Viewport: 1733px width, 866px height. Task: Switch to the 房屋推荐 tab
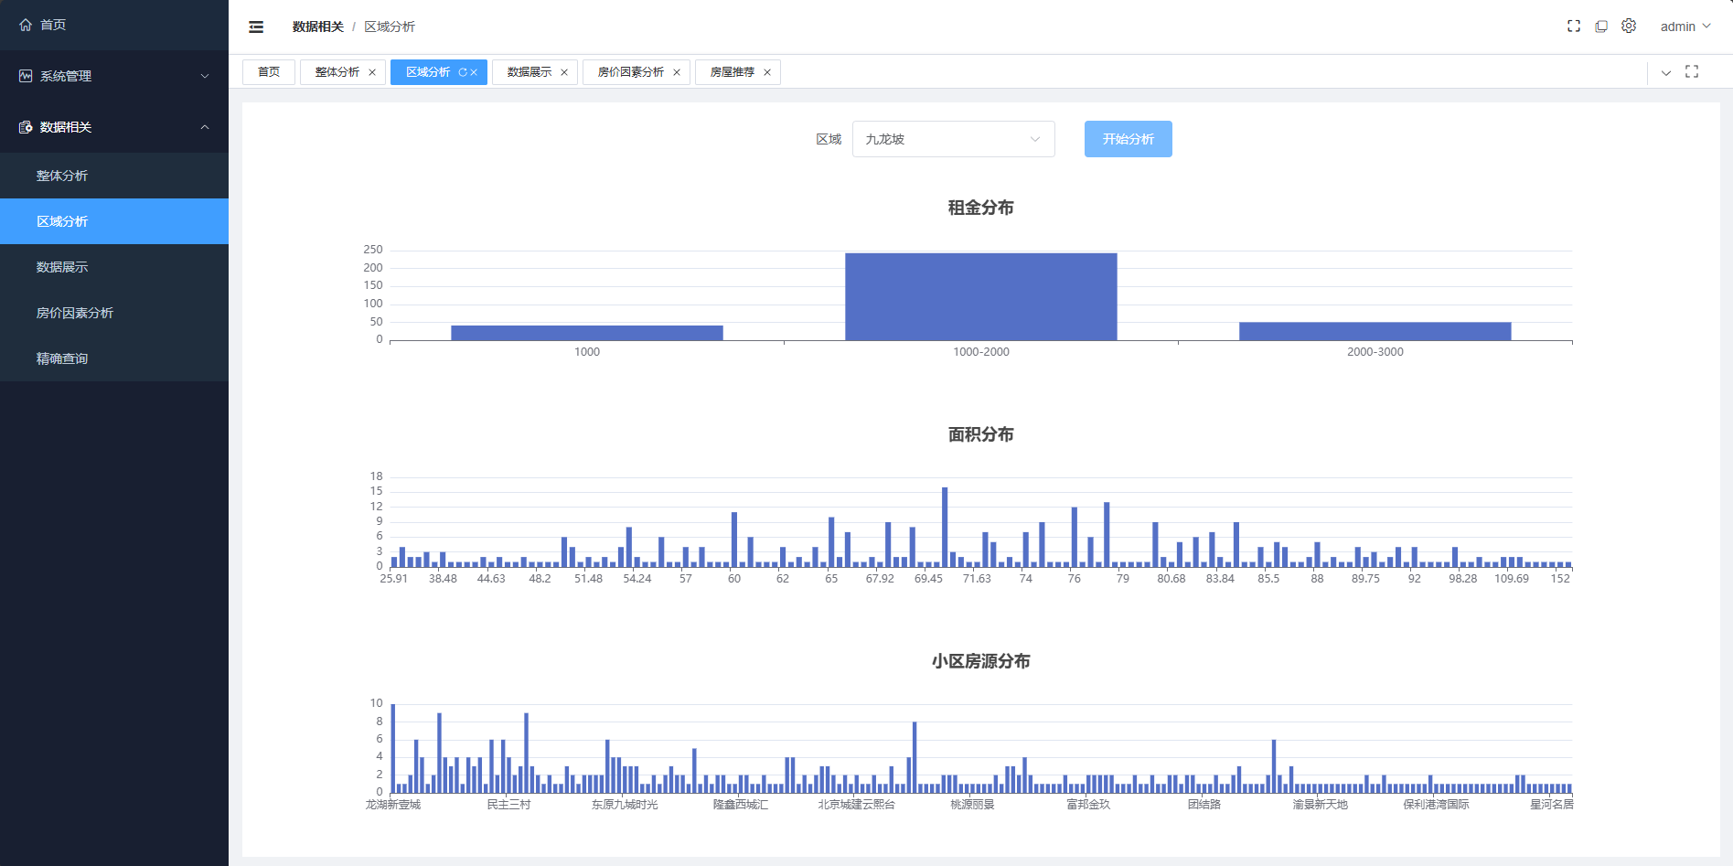[x=733, y=72]
